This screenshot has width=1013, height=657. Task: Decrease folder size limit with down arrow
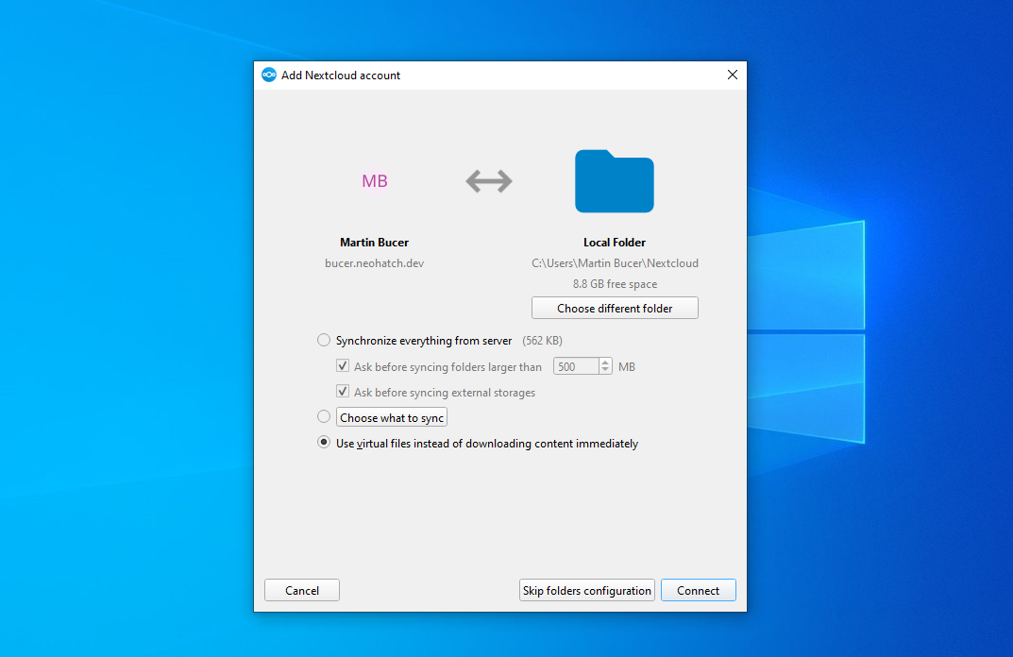pyautogui.click(x=605, y=370)
